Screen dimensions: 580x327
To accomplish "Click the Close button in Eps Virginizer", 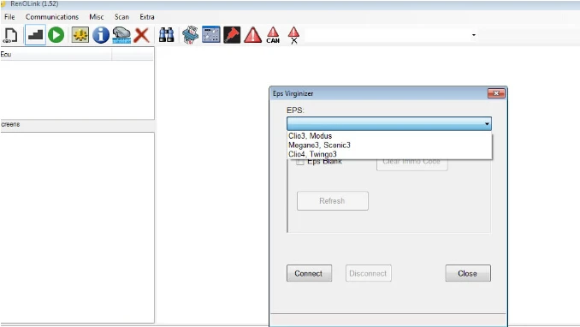I will 468,273.
